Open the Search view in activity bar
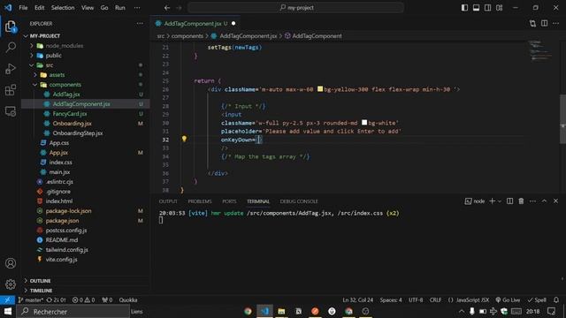This screenshot has width=566, height=318. [11, 47]
